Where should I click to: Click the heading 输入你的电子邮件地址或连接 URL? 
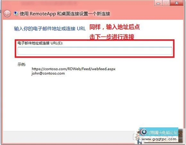click(50, 28)
